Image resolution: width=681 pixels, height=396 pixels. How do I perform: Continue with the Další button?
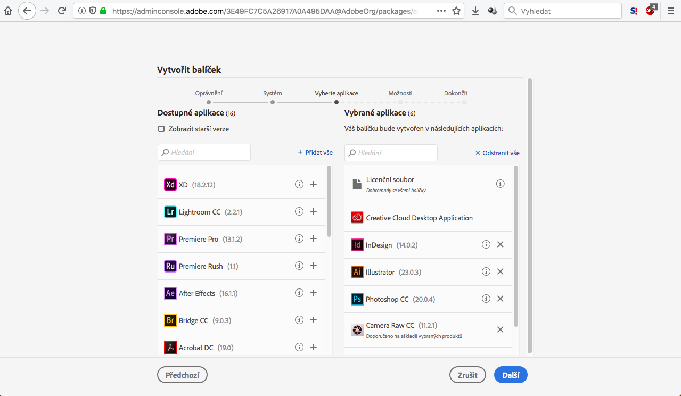(x=511, y=375)
